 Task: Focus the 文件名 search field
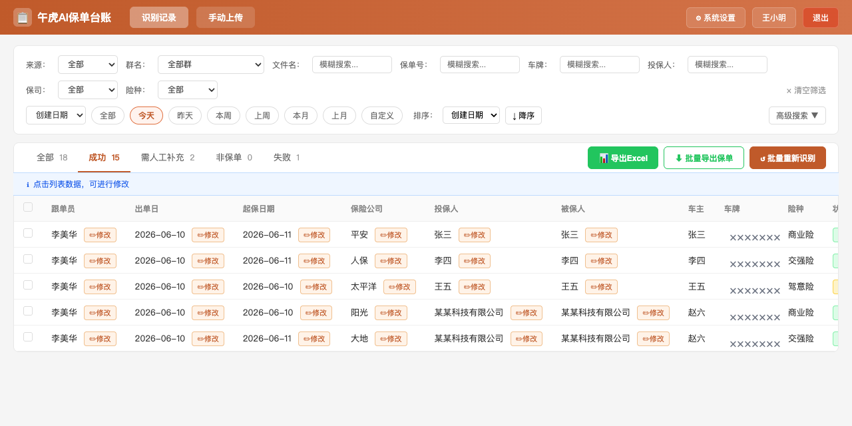352,65
